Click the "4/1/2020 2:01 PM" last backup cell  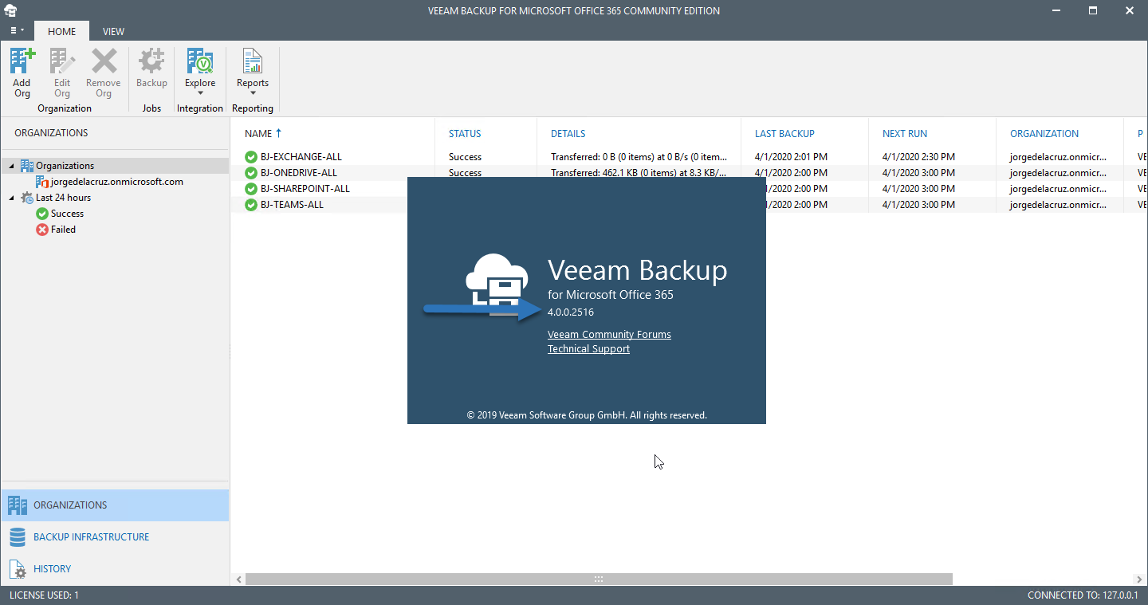pyautogui.click(x=791, y=157)
